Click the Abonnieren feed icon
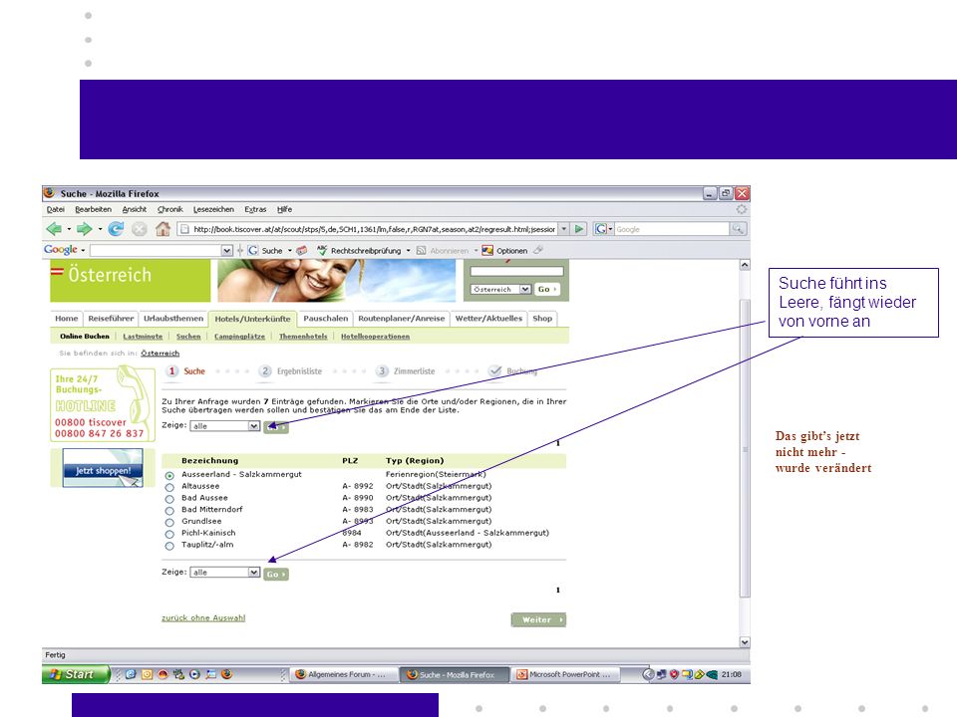 pos(421,251)
